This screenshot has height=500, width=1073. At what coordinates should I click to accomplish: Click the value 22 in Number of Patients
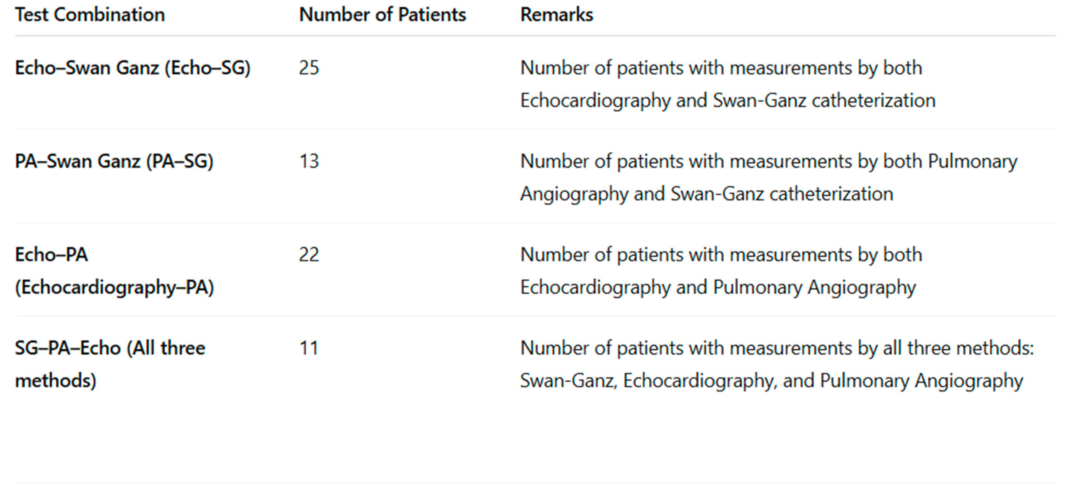(x=309, y=254)
